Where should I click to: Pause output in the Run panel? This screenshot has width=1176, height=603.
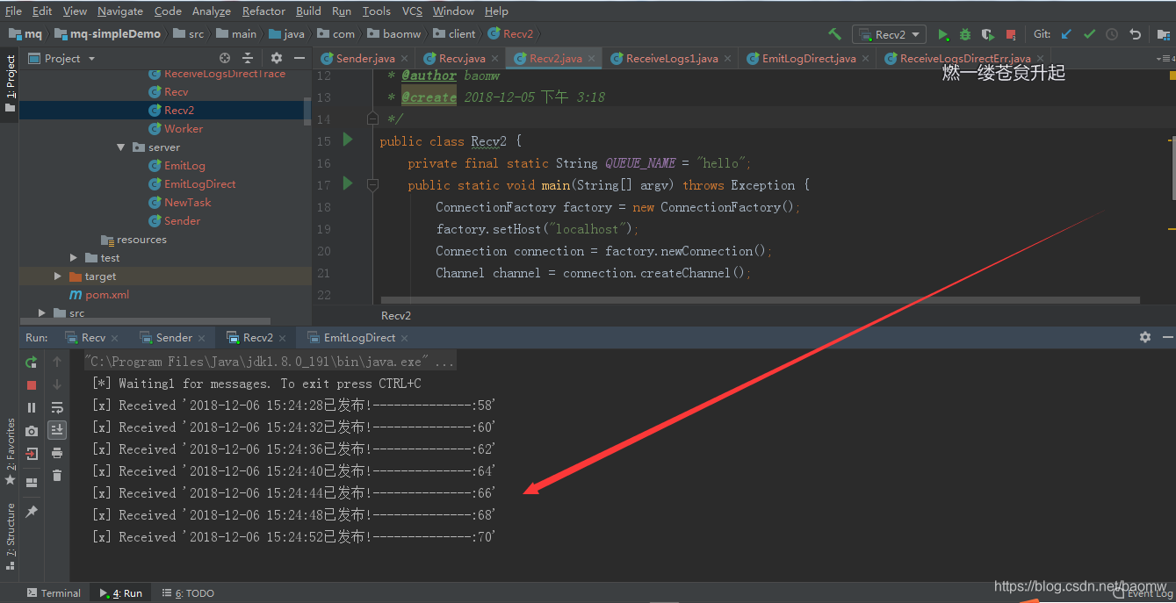(x=32, y=407)
